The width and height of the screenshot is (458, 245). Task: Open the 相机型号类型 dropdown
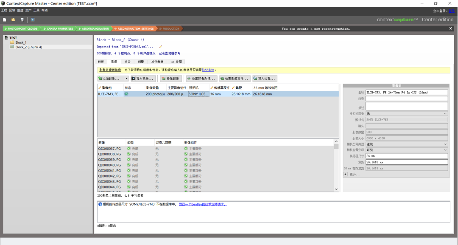(x=407, y=144)
